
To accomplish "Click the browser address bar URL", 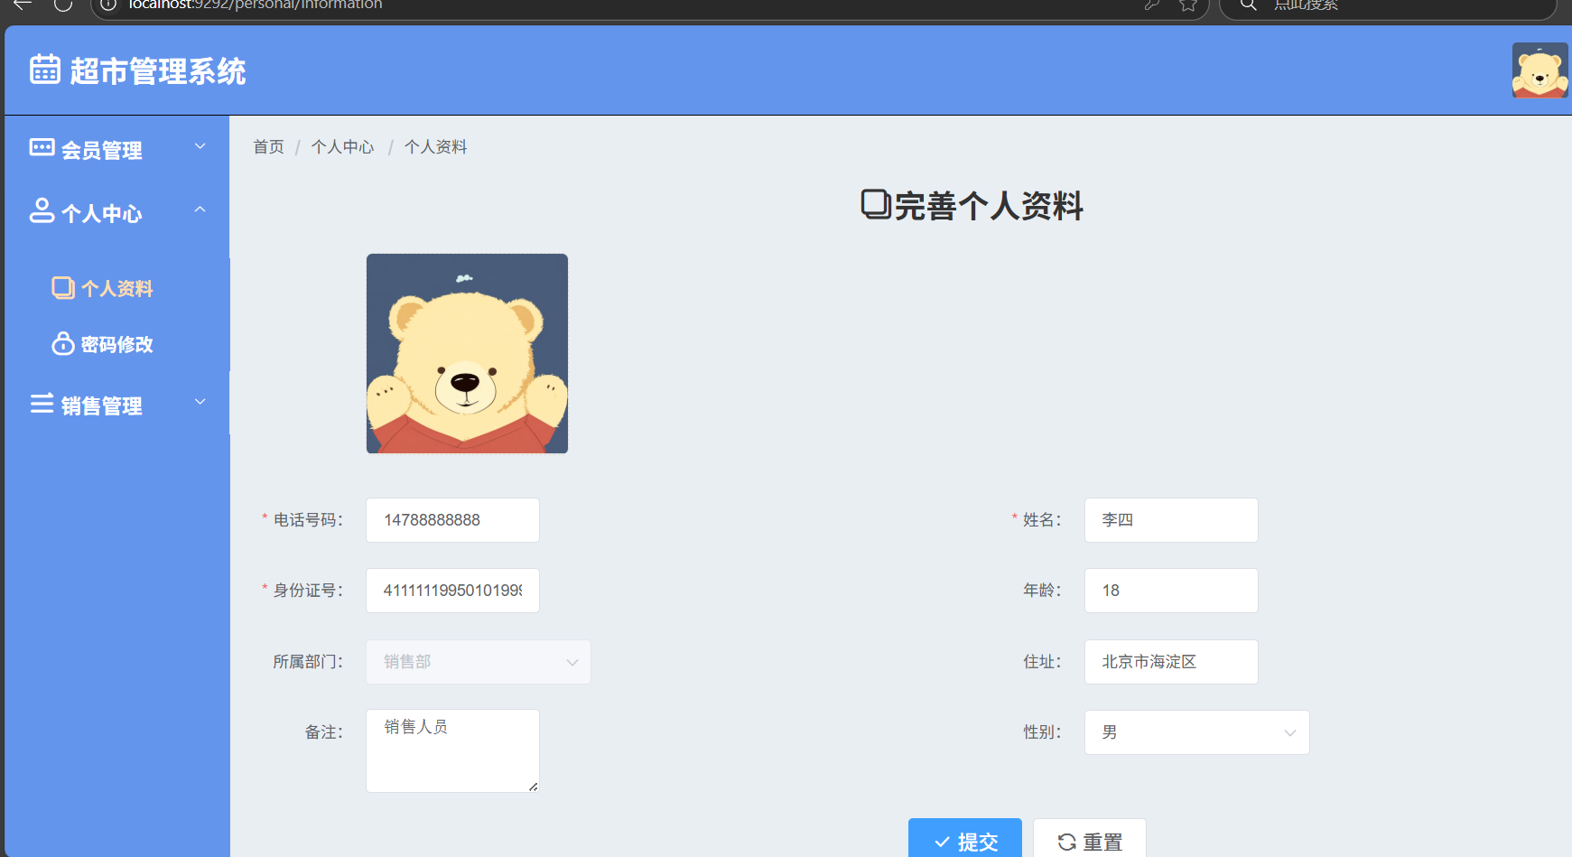I will point(256,5).
